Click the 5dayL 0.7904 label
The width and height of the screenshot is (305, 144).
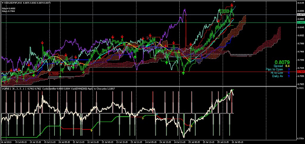(8, 11)
